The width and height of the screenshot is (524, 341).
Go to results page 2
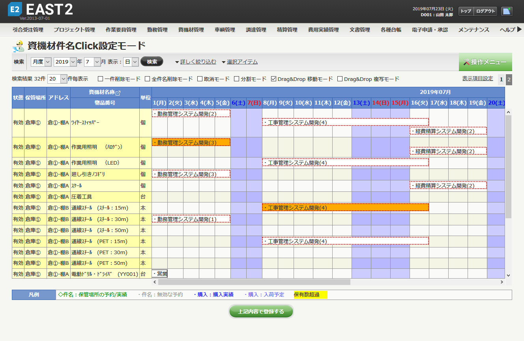point(509,79)
